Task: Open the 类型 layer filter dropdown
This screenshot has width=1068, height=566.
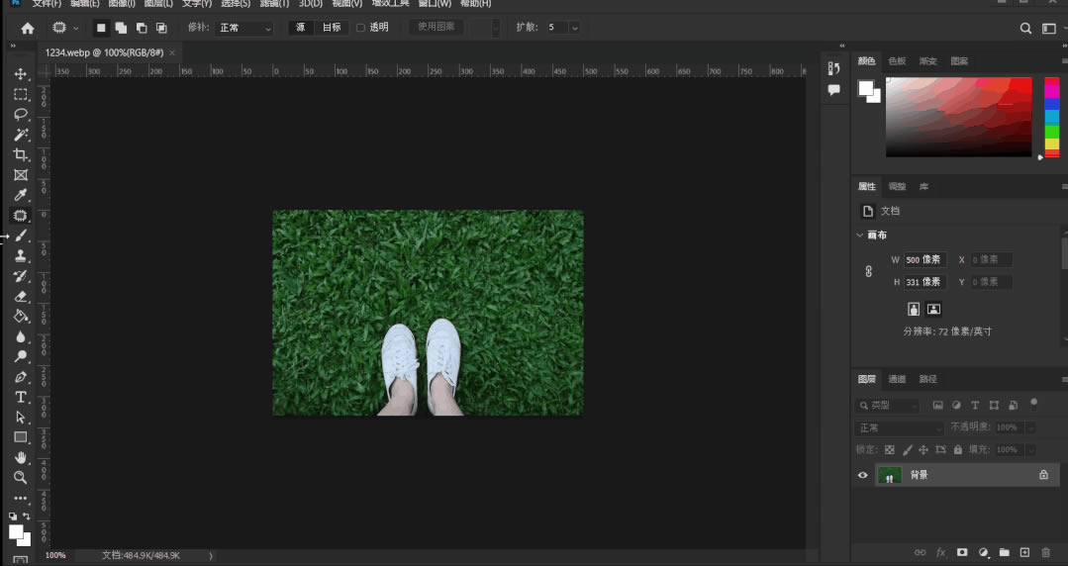Action: (x=887, y=406)
